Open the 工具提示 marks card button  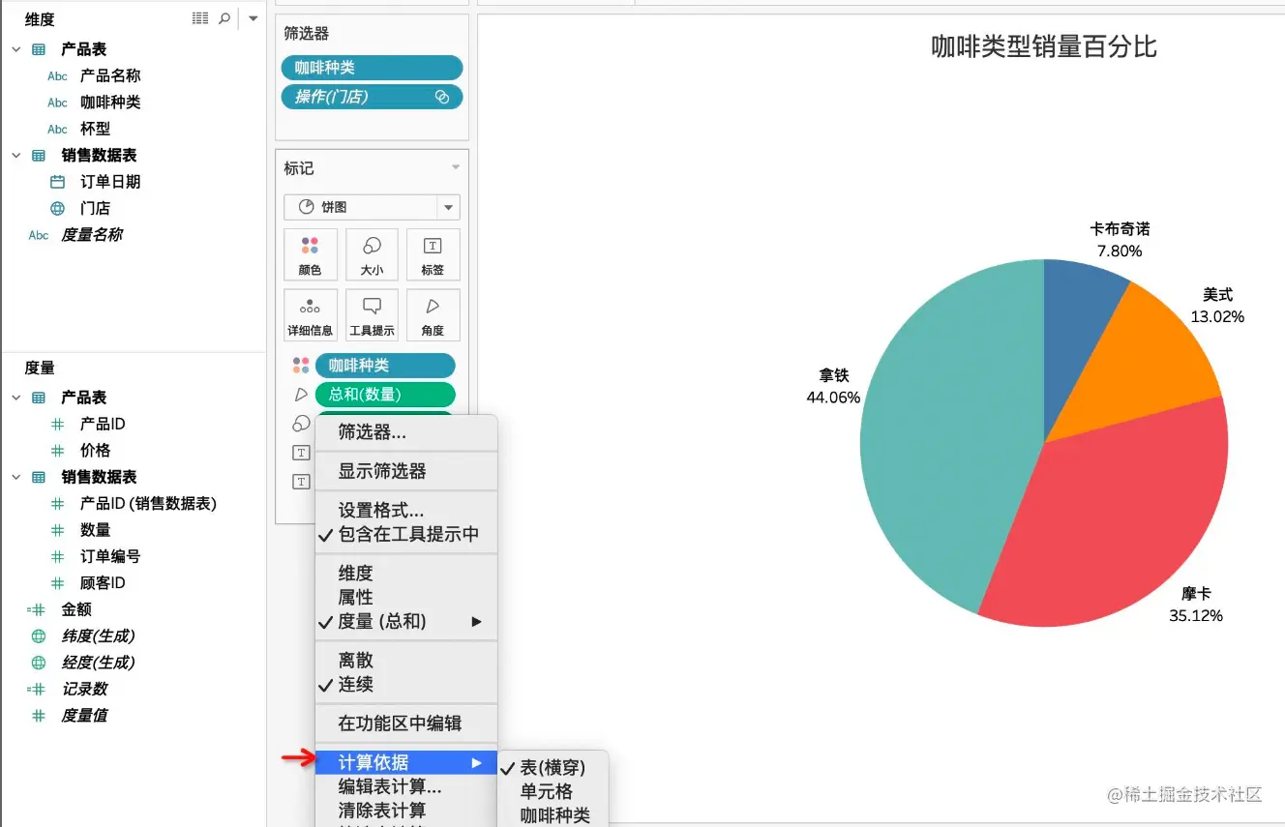tap(372, 315)
